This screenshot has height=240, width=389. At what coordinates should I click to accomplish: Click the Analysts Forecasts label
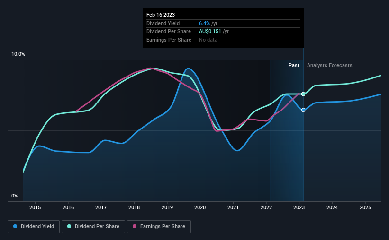(x=329, y=65)
